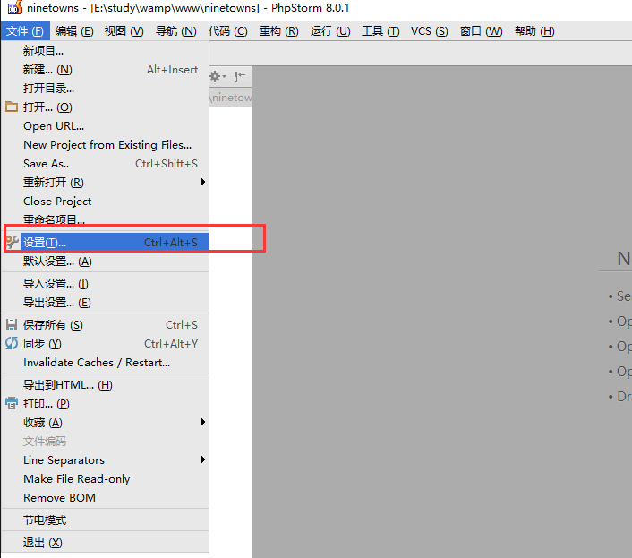
Task: Expand the Line Separators submenu arrow
Action: pyautogui.click(x=203, y=459)
